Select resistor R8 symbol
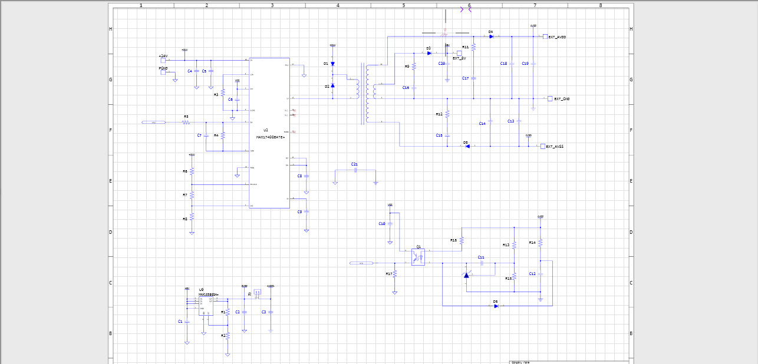This screenshot has height=364, width=758. (192, 218)
